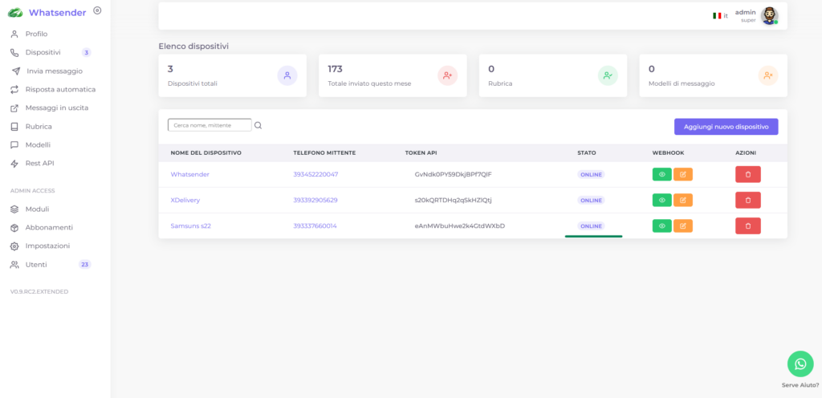The height and width of the screenshot is (398, 822).
Task: Click the Rubrica card user-check icon
Action: (x=608, y=75)
